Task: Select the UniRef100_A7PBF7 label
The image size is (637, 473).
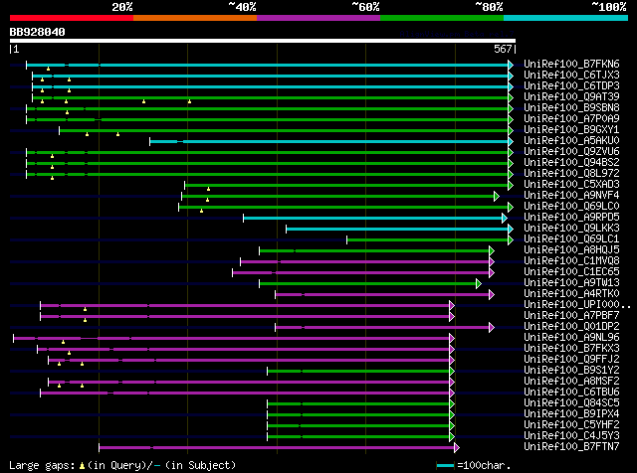Action: tap(571, 316)
